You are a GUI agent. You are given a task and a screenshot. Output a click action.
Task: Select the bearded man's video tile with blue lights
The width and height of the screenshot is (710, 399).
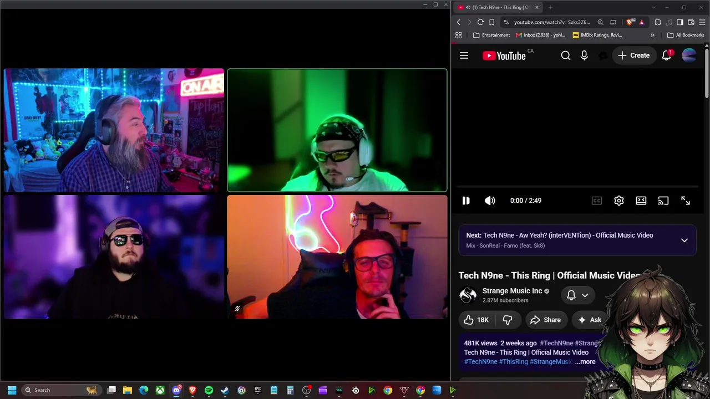pos(114,130)
